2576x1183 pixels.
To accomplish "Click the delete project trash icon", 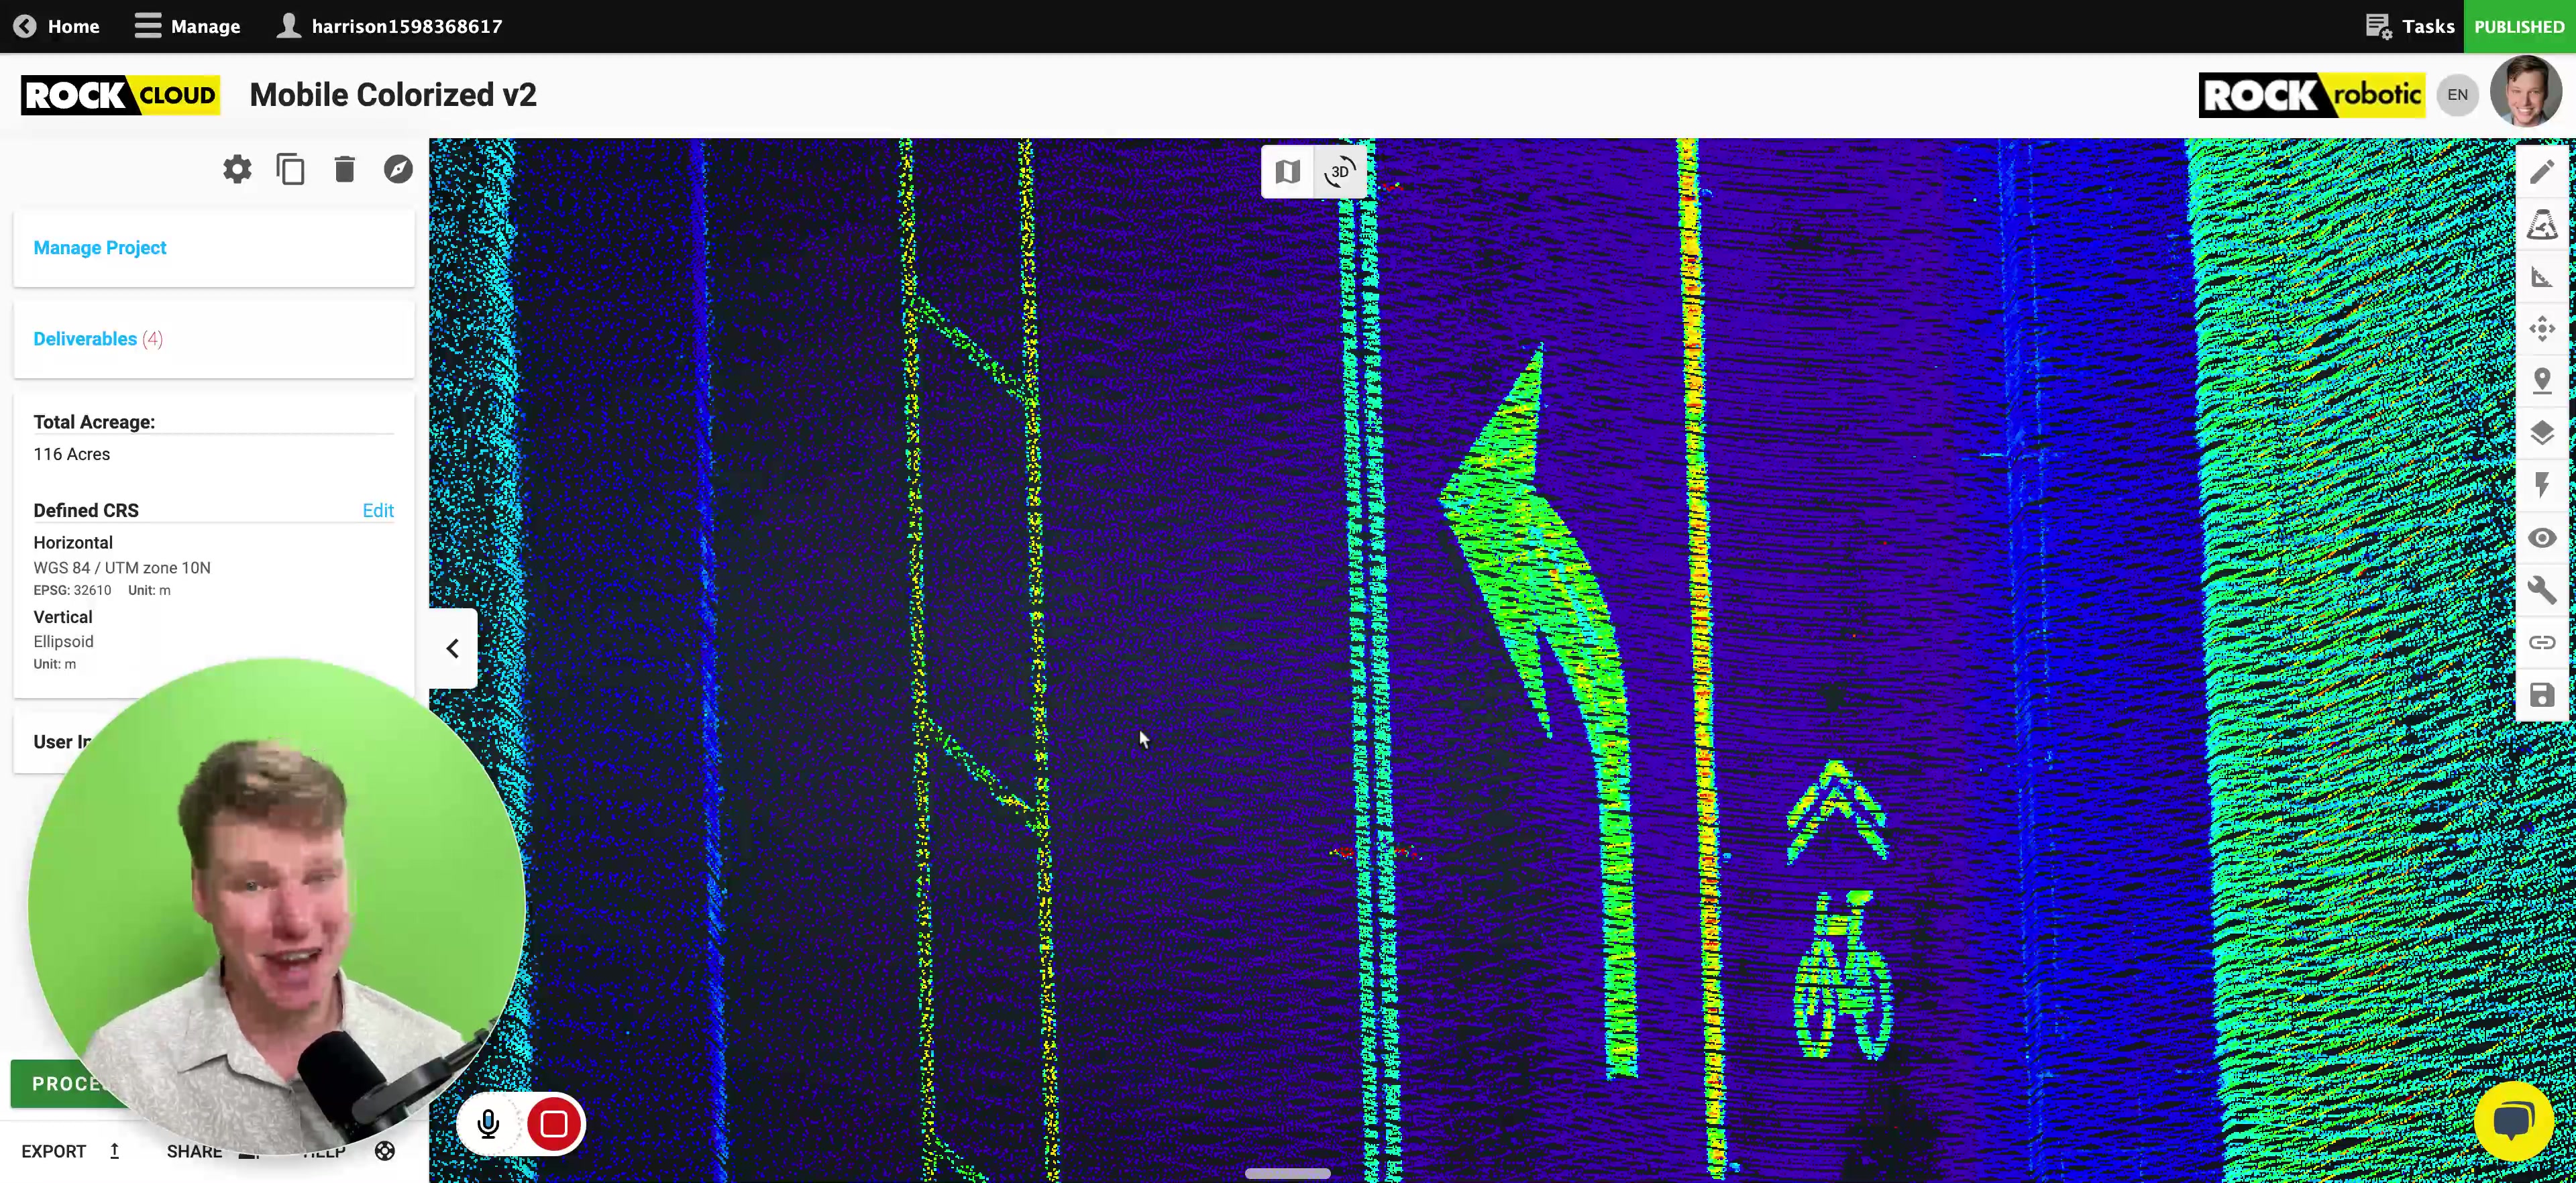I will coord(344,169).
